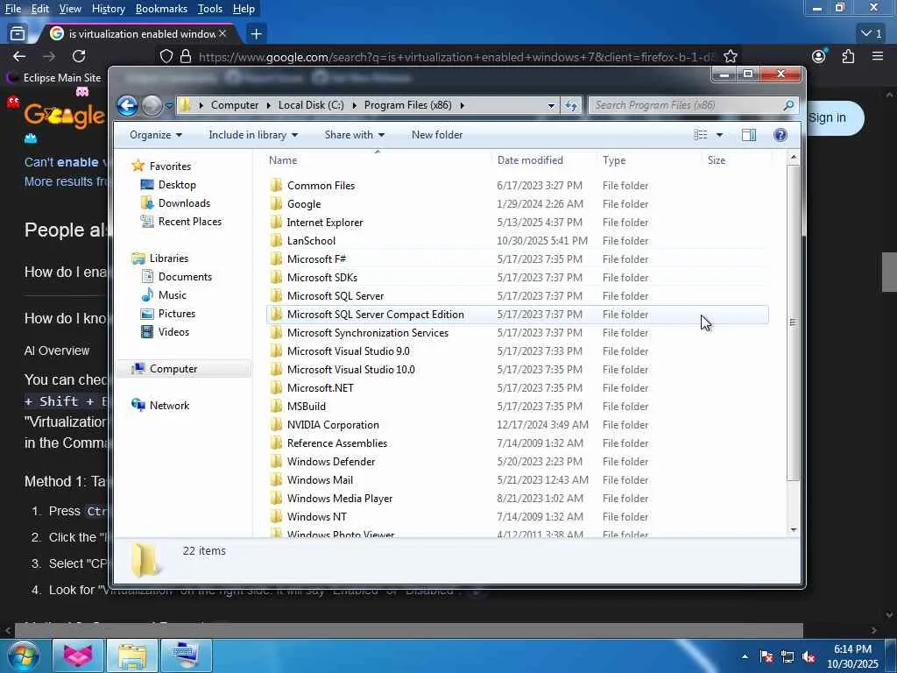Open Firefox view recent browsing icon
The image size is (897, 673).
point(18,34)
